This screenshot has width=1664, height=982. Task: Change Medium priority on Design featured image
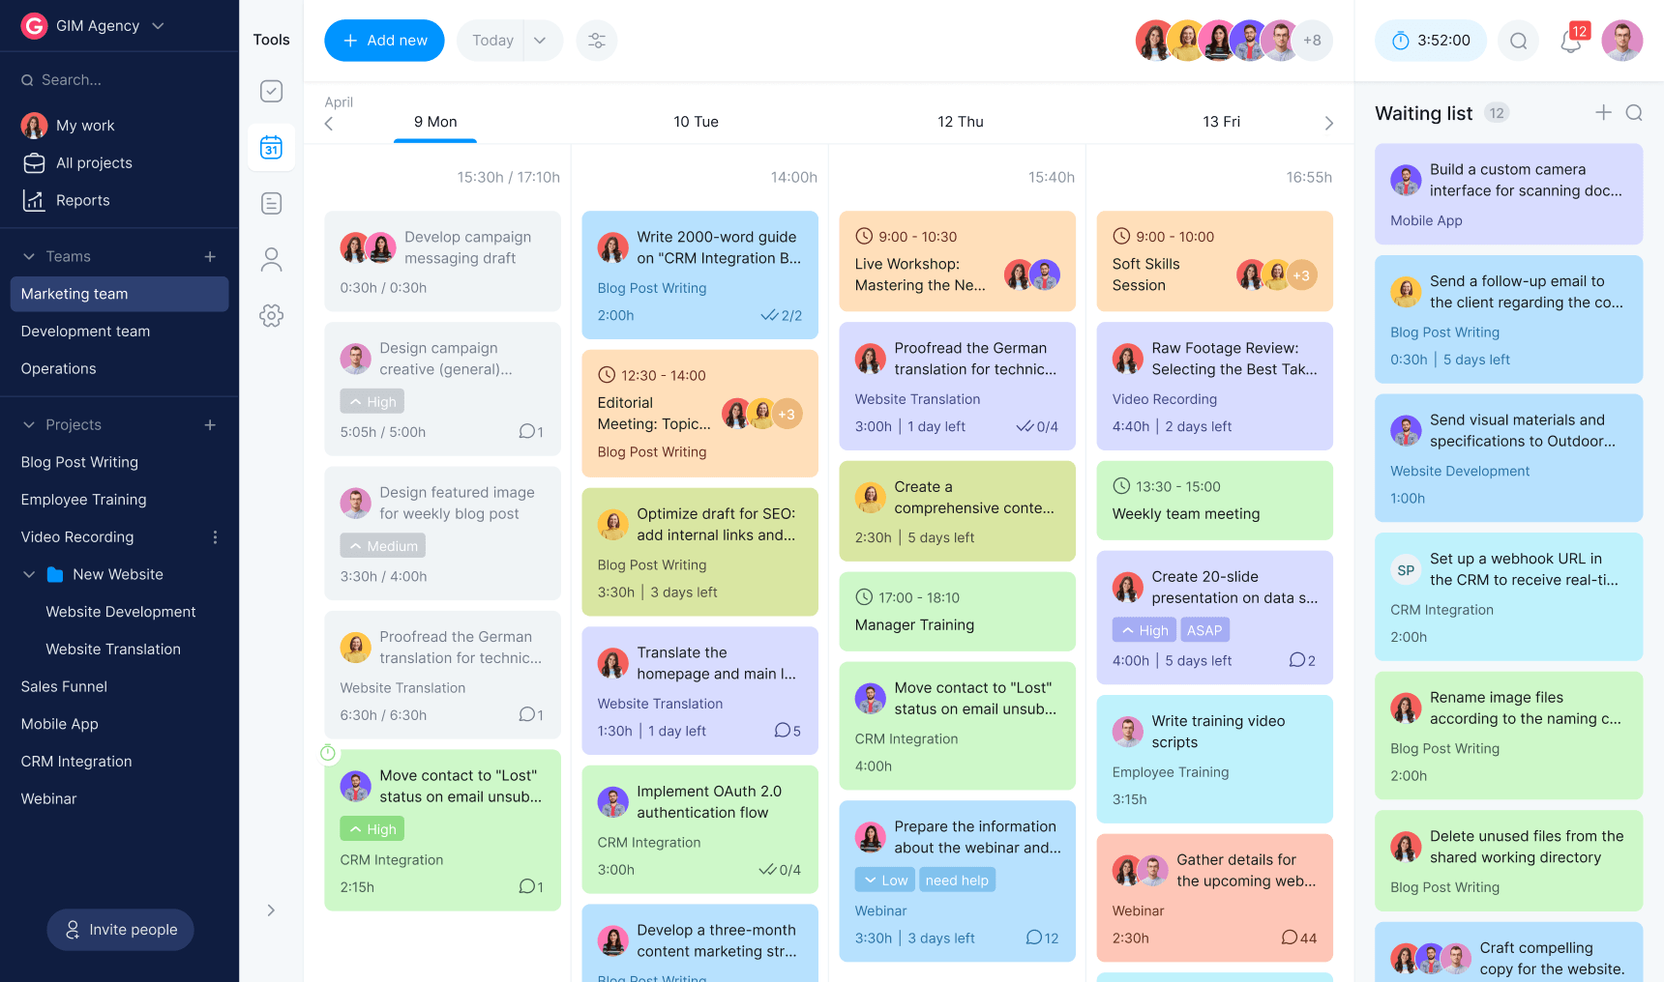[x=383, y=546]
